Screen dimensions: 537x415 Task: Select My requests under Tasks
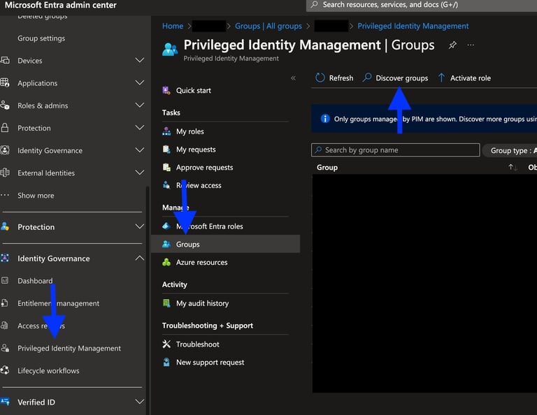point(196,150)
